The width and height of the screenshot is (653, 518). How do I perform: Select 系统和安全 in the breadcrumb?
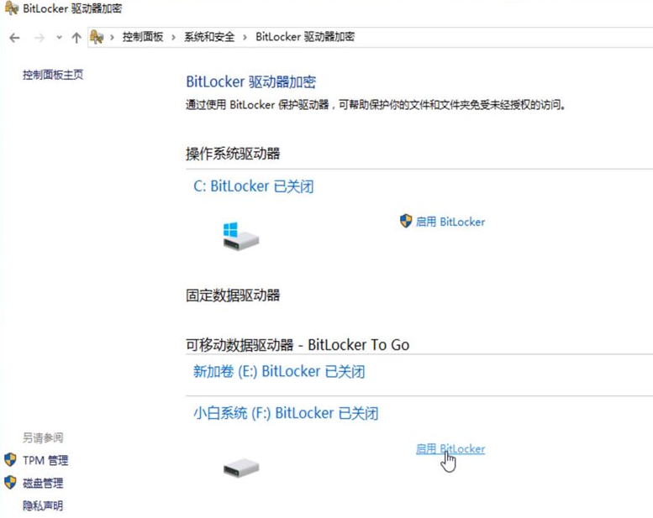(x=209, y=37)
